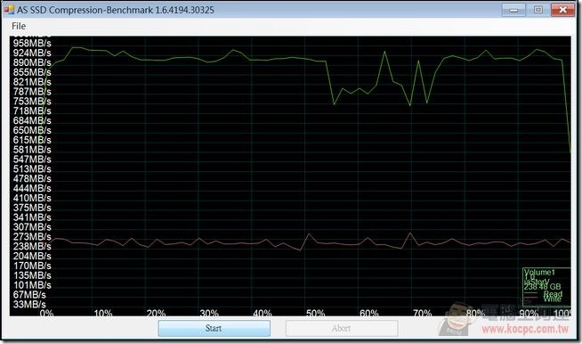This screenshot has height=344, width=582.
Task: Click the 40% mark on horizontal axis
Action: pos(263,313)
